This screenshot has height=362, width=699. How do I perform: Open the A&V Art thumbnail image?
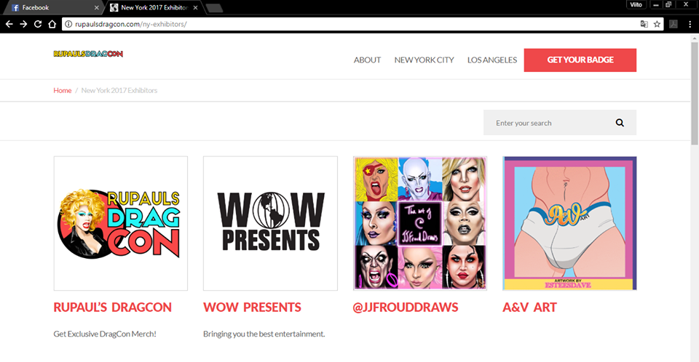point(569,223)
